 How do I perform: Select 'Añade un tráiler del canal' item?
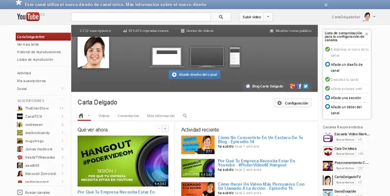348,109
